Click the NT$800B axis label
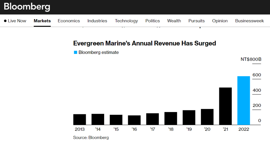Viewport: 270px width, 147px height. (x=251, y=59)
